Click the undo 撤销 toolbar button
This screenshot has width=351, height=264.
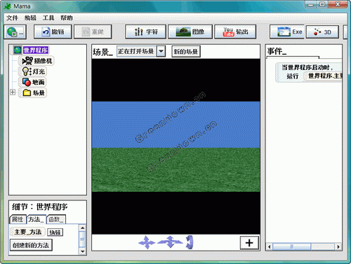tap(53, 32)
